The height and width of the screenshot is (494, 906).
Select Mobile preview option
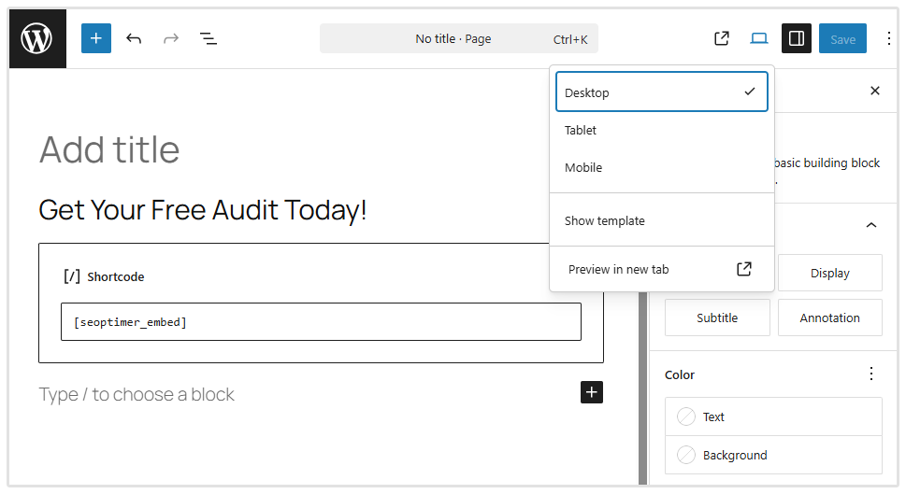pyautogui.click(x=662, y=167)
